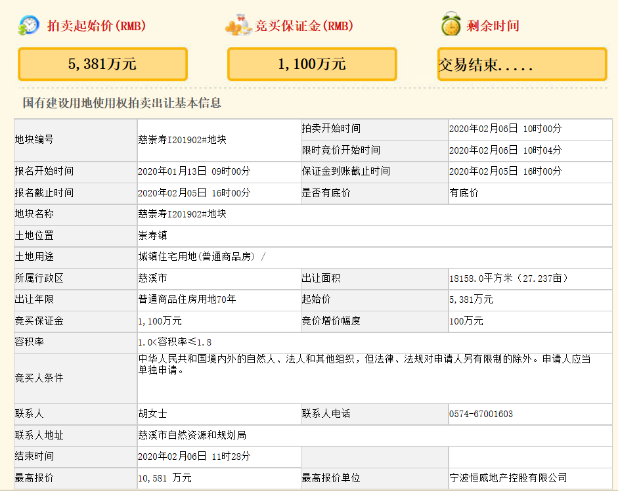Click the 地块编号 value 慈崇寿I201902#地块

click(x=182, y=139)
